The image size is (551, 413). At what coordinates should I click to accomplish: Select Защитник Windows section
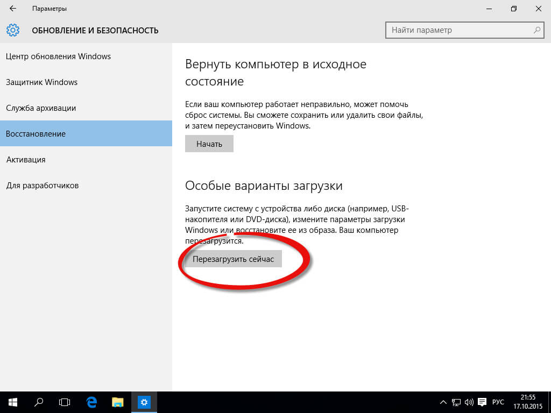pyautogui.click(x=86, y=82)
